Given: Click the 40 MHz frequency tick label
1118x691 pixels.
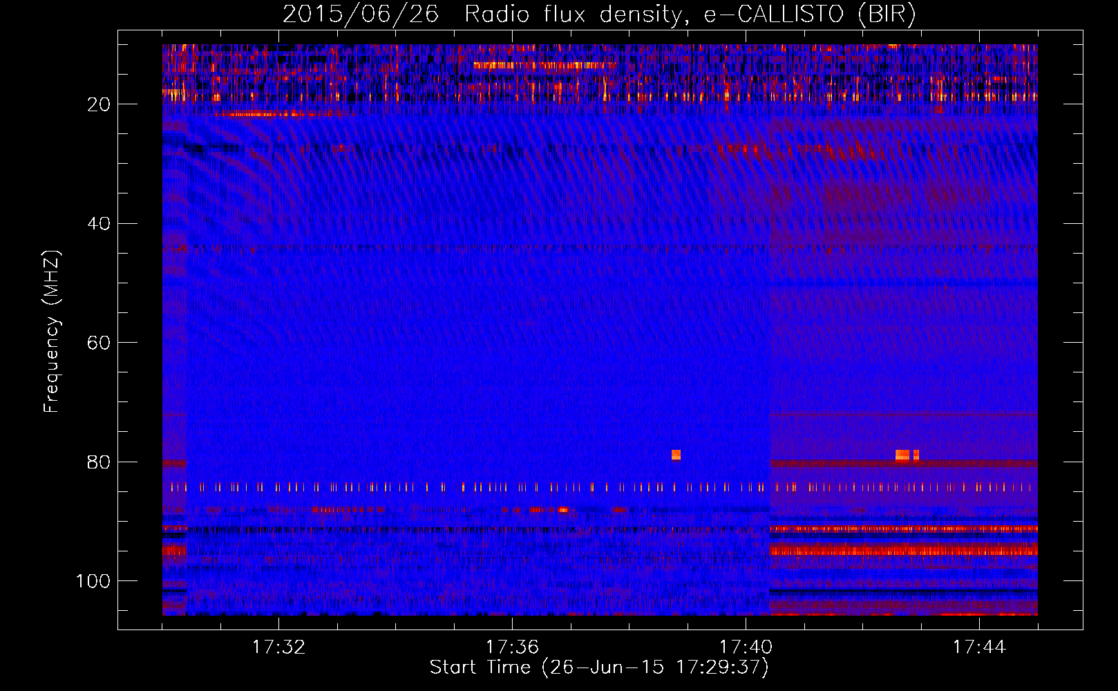Looking at the screenshot, I should coord(100,224).
